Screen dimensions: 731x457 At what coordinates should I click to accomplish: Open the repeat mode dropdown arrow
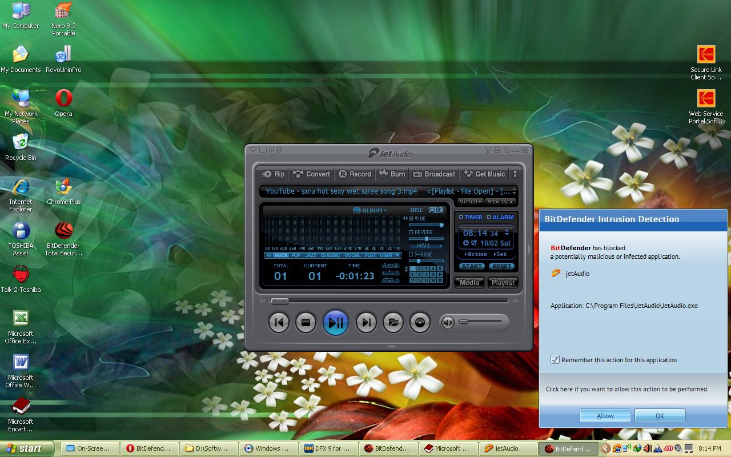pyautogui.click(x=397, y=272)
